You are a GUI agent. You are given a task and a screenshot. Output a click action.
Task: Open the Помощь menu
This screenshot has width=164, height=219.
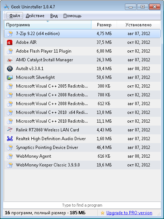(x=72, y=16)
